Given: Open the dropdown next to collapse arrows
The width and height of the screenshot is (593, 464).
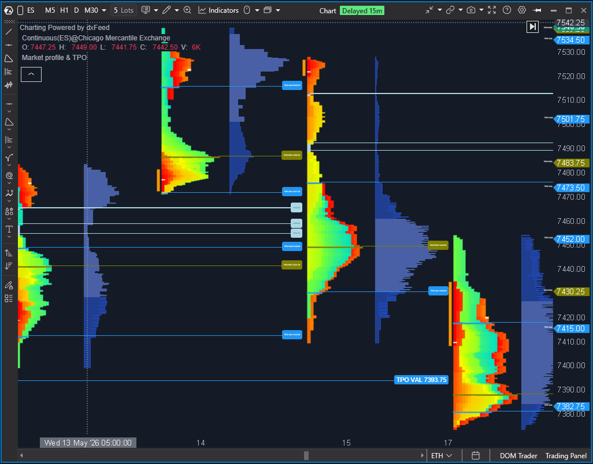Looking at the screenshot, I should tap(440, 10).
